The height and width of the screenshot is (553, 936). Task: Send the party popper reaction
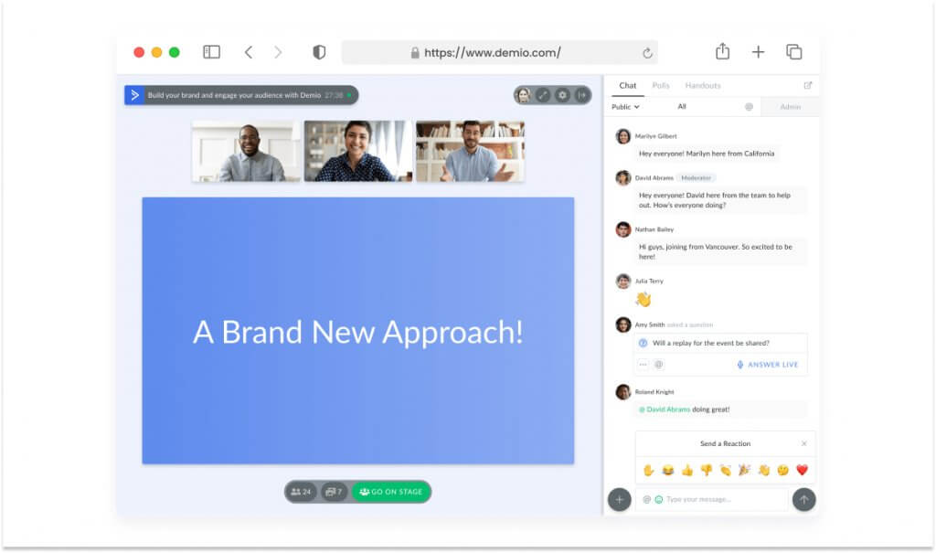(x=744, y=471)
